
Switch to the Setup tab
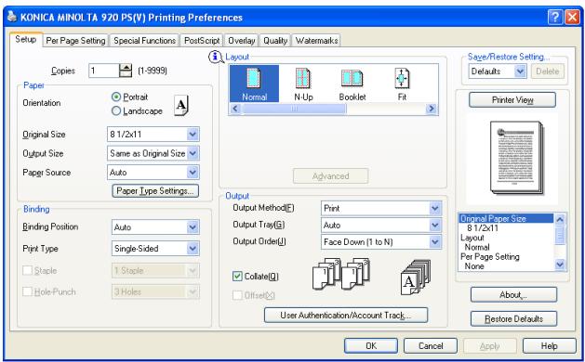(26, 39)
